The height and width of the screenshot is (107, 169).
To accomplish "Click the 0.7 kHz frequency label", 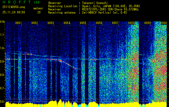I will 2,88.
